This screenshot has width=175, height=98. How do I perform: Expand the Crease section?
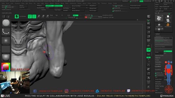point(157,60)
